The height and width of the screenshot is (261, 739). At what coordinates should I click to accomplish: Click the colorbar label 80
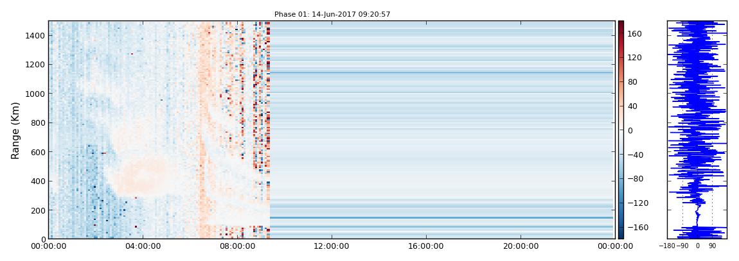633,82
